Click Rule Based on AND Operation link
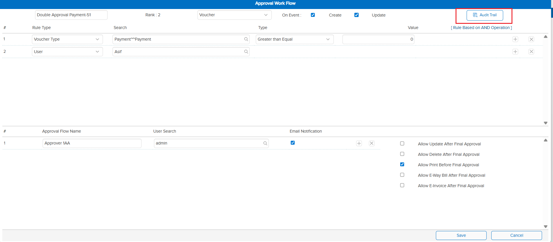The height and width of the screenshot is (242, 553). (x=481, y=28)
